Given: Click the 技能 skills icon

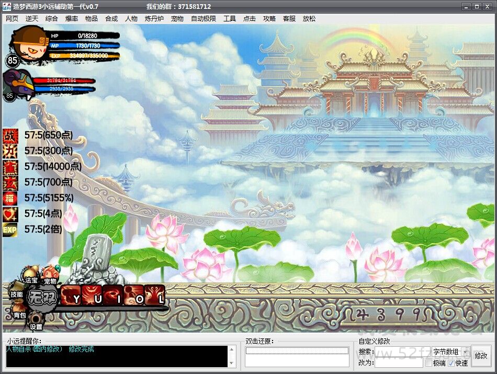Looking at the screenshot, I should click(16, 294).
